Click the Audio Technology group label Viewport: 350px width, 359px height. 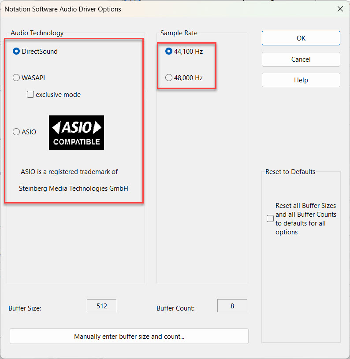click(x=37, y=33)
